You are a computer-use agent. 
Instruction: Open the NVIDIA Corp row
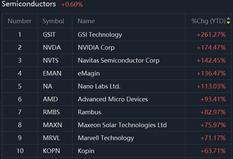(x=96, y=47)
